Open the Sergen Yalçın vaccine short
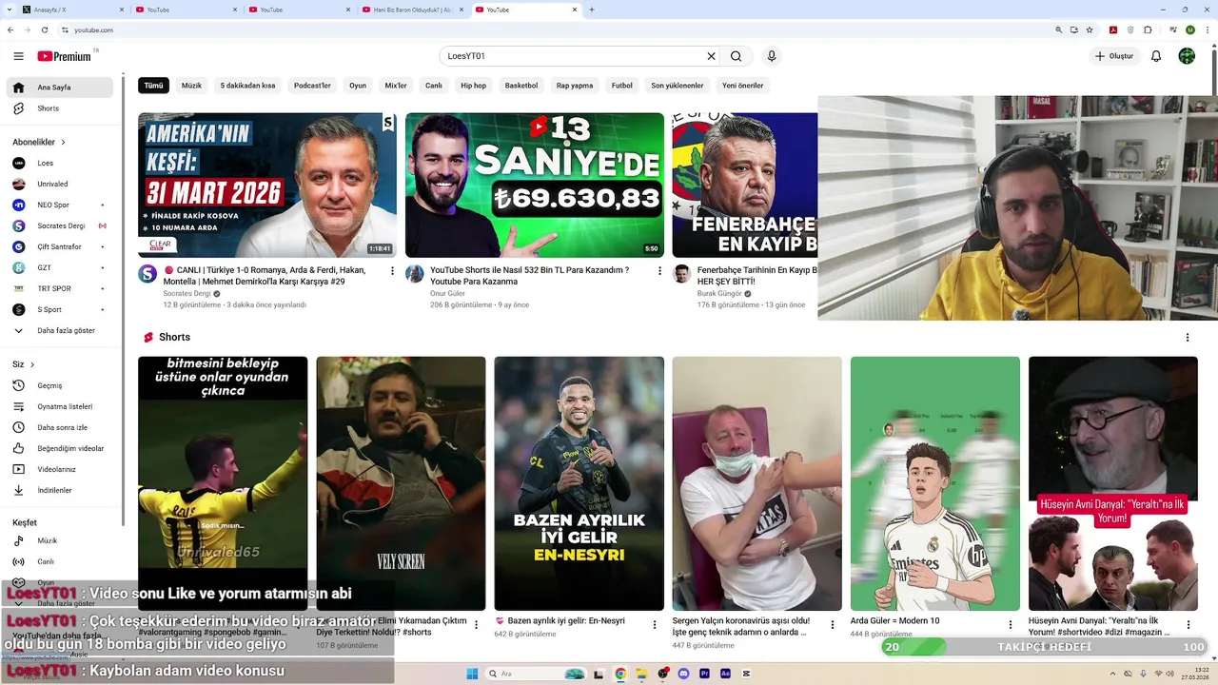 click(x=757, y=483)
